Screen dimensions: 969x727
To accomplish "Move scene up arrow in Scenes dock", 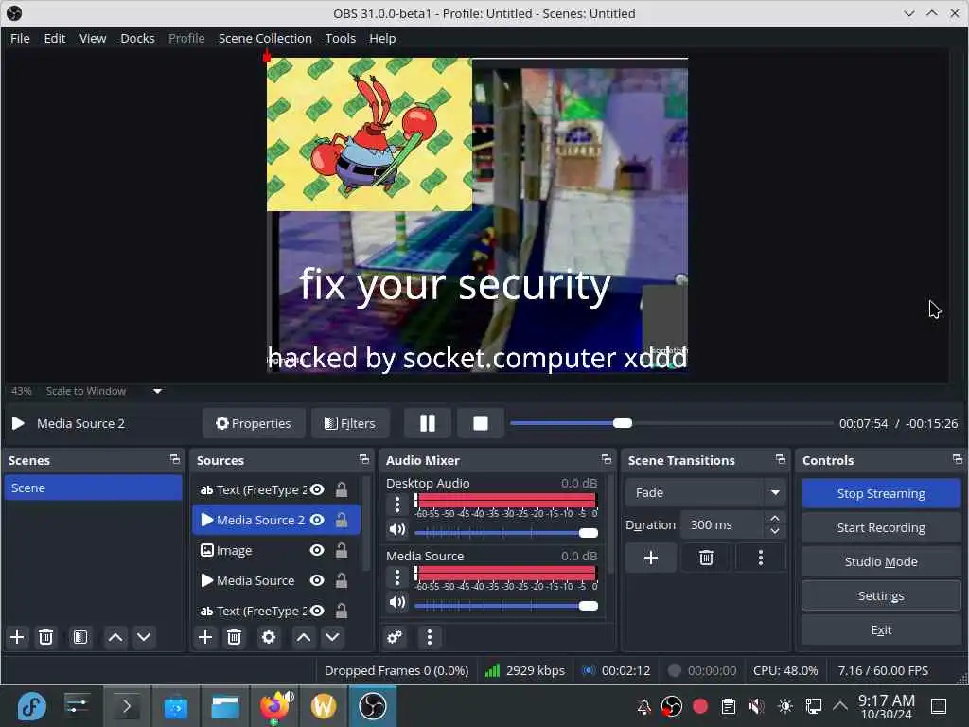I will 115,637.
